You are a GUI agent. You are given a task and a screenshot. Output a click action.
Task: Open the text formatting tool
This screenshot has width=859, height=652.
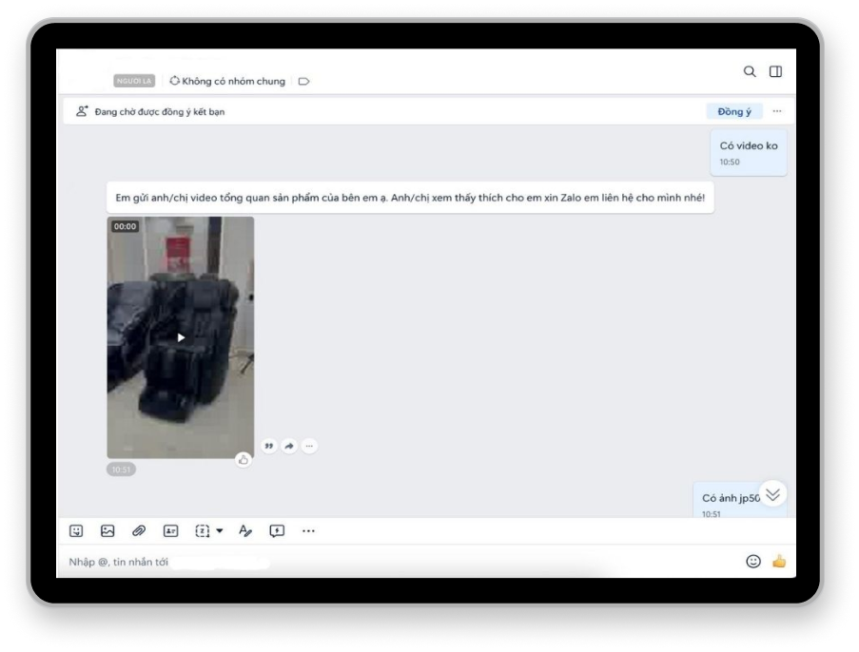(x=245, y=531)
